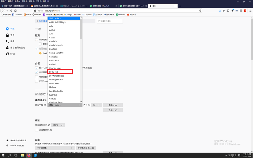Open the 檔案 (File) menu in the menu bar
This screenshot has height=158, width=253.
click(4, 1)
